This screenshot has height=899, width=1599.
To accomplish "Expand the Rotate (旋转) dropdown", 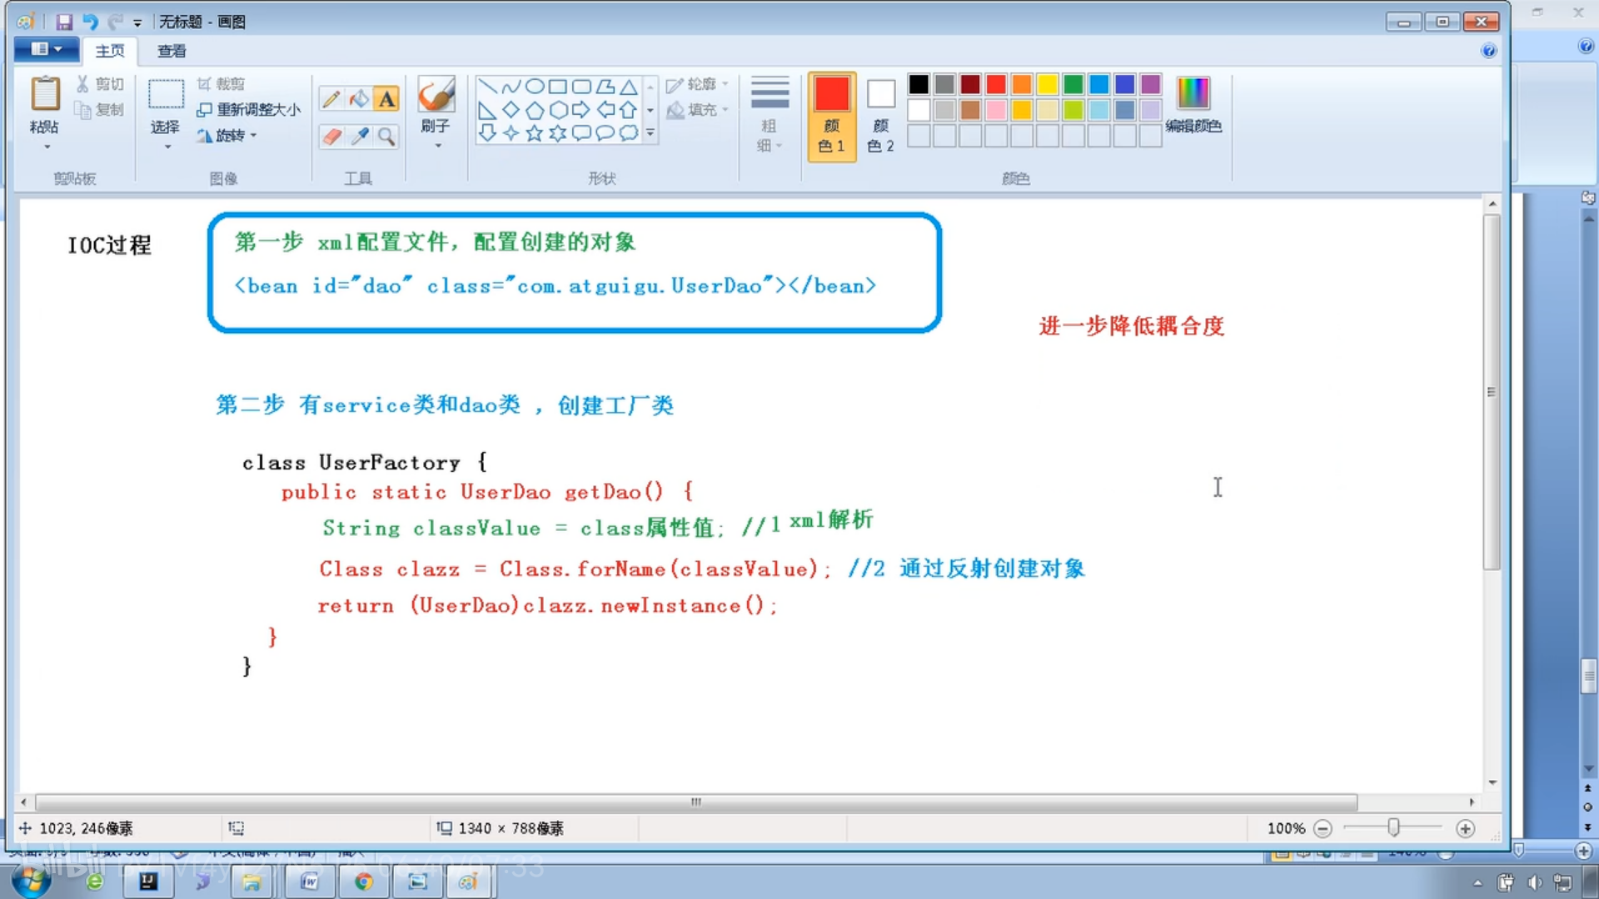I will coord(253,135).
